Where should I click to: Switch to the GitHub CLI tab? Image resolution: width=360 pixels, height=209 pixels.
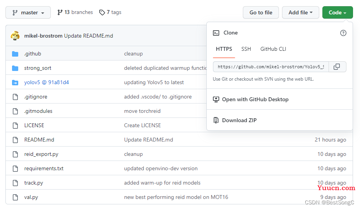tap(273, 49)
